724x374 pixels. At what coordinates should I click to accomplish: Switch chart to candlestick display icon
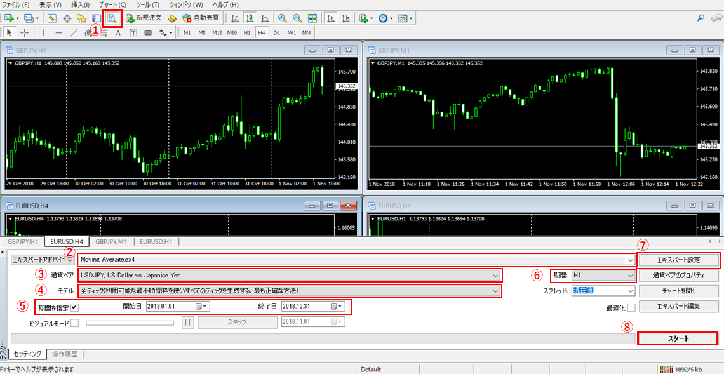pos(250,18)
